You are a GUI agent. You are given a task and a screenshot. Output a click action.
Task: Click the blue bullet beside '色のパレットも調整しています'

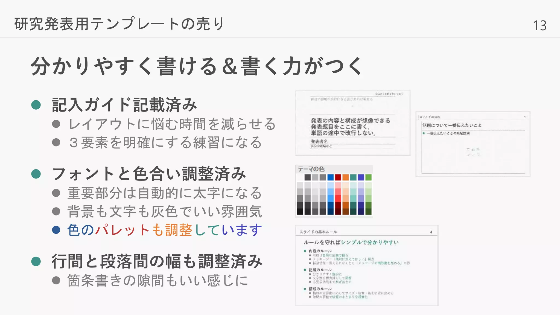click(56, 230)
